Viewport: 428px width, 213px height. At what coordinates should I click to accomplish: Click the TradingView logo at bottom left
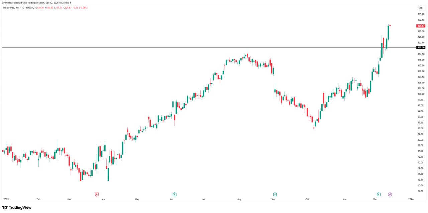[x=17, y=207]
